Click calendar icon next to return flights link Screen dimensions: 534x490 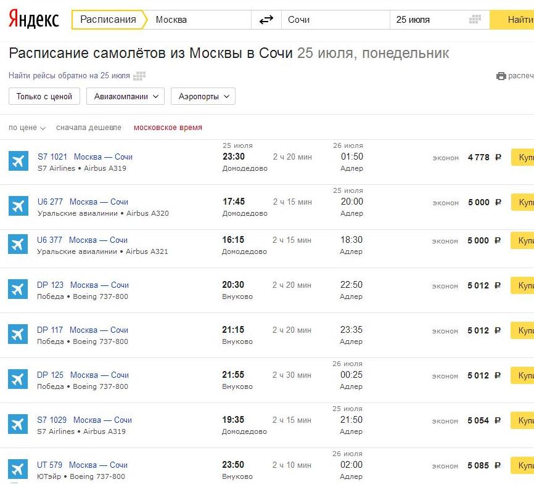pyautogui.click(x=139, y=76)
